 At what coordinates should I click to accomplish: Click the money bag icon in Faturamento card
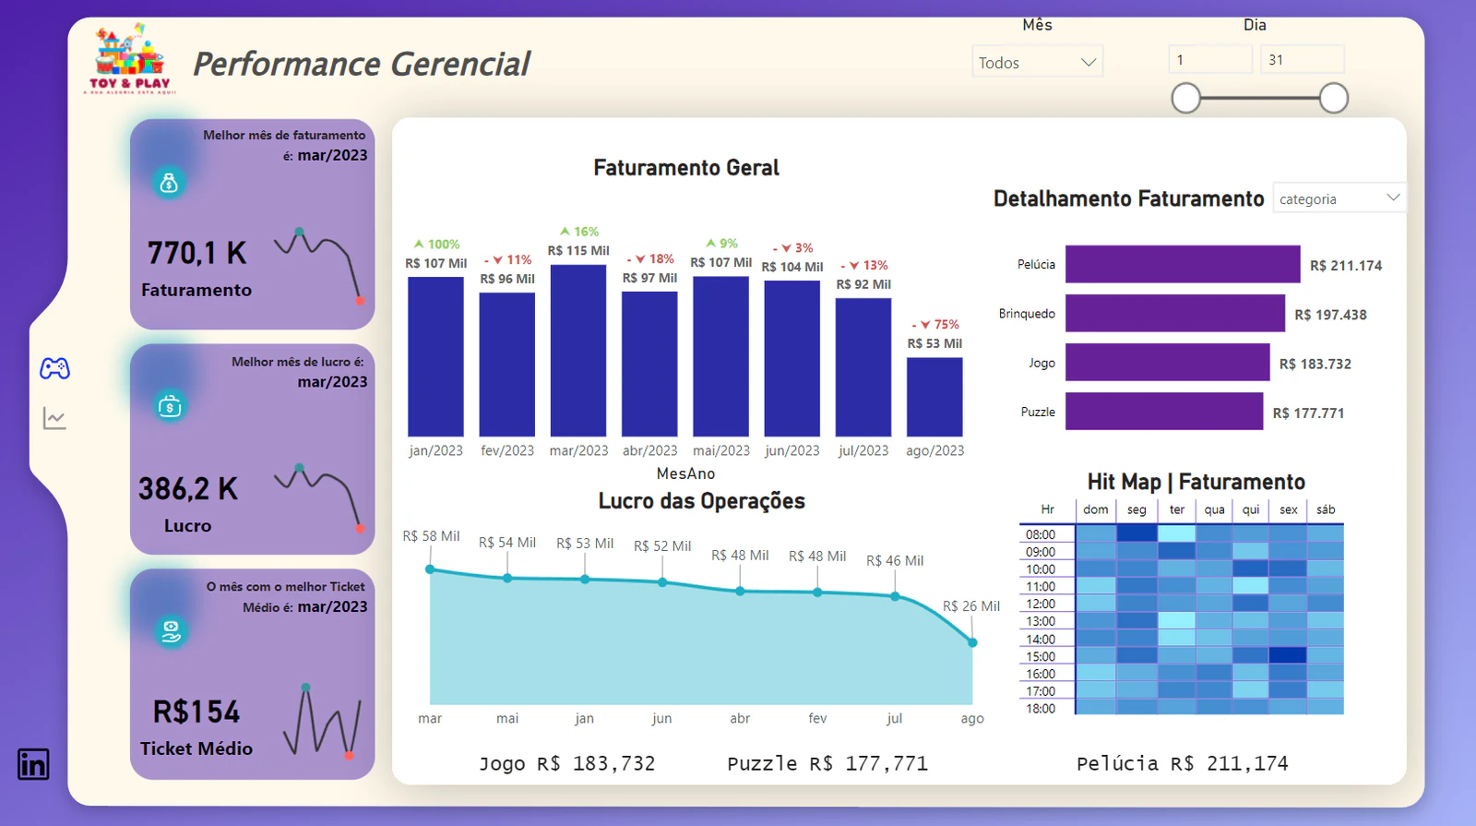(169, 183)
